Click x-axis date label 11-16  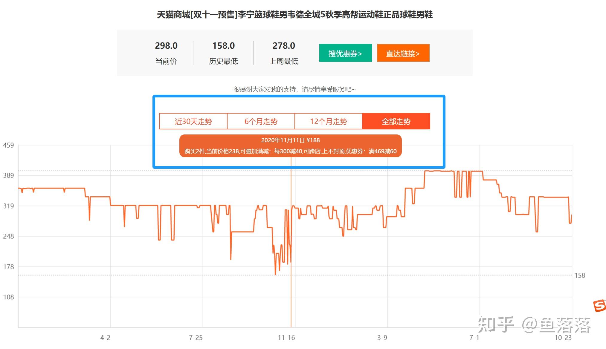tap(286, 338)
